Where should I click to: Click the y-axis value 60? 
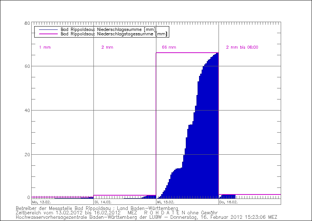(x=27, y=66)
